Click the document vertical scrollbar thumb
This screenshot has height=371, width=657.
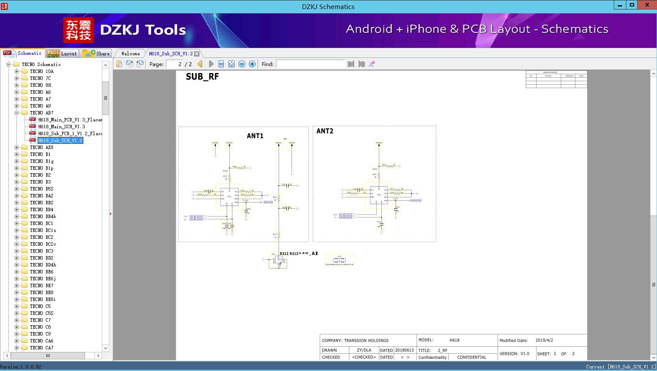click(654, 285)
